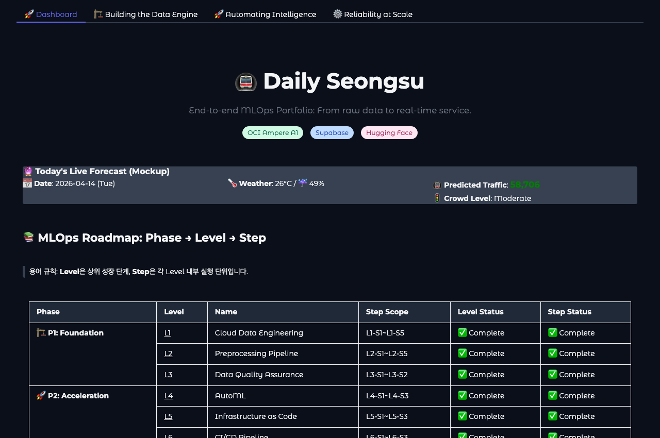Screen dimensions: 660x438
Task: Click the Level column header
Action: [182, 312]
